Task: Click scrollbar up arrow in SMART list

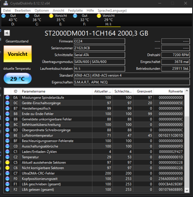Action: (x=187, y=91)
